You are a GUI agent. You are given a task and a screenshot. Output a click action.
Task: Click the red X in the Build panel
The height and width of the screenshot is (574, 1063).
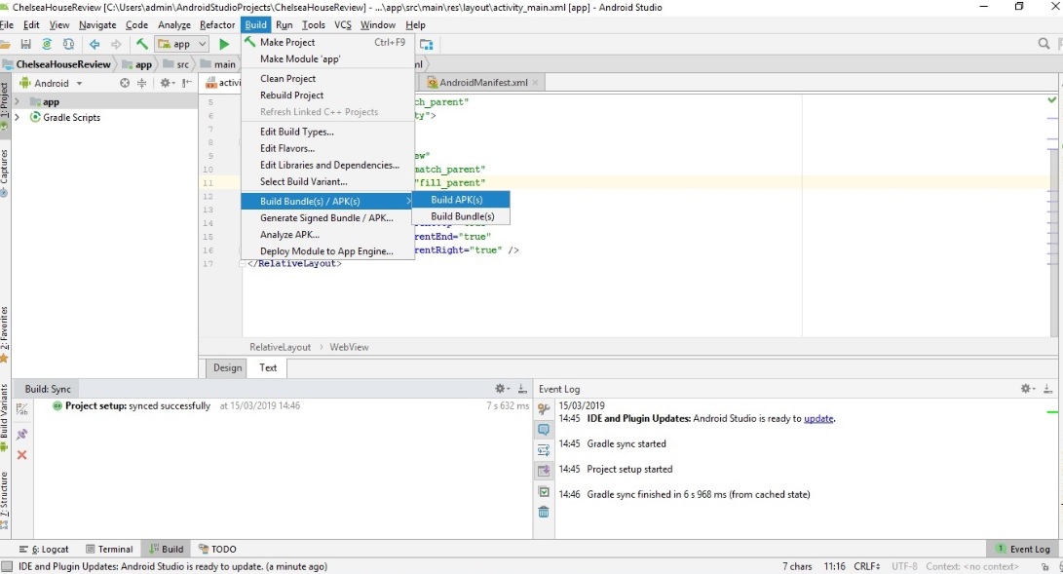coord(21,455)
